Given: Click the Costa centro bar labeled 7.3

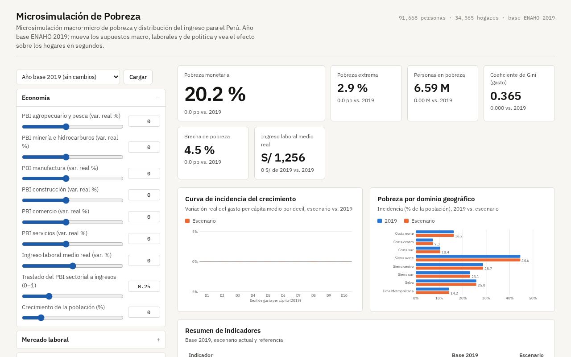Looking at the screenshot, I should pos(424,244).
